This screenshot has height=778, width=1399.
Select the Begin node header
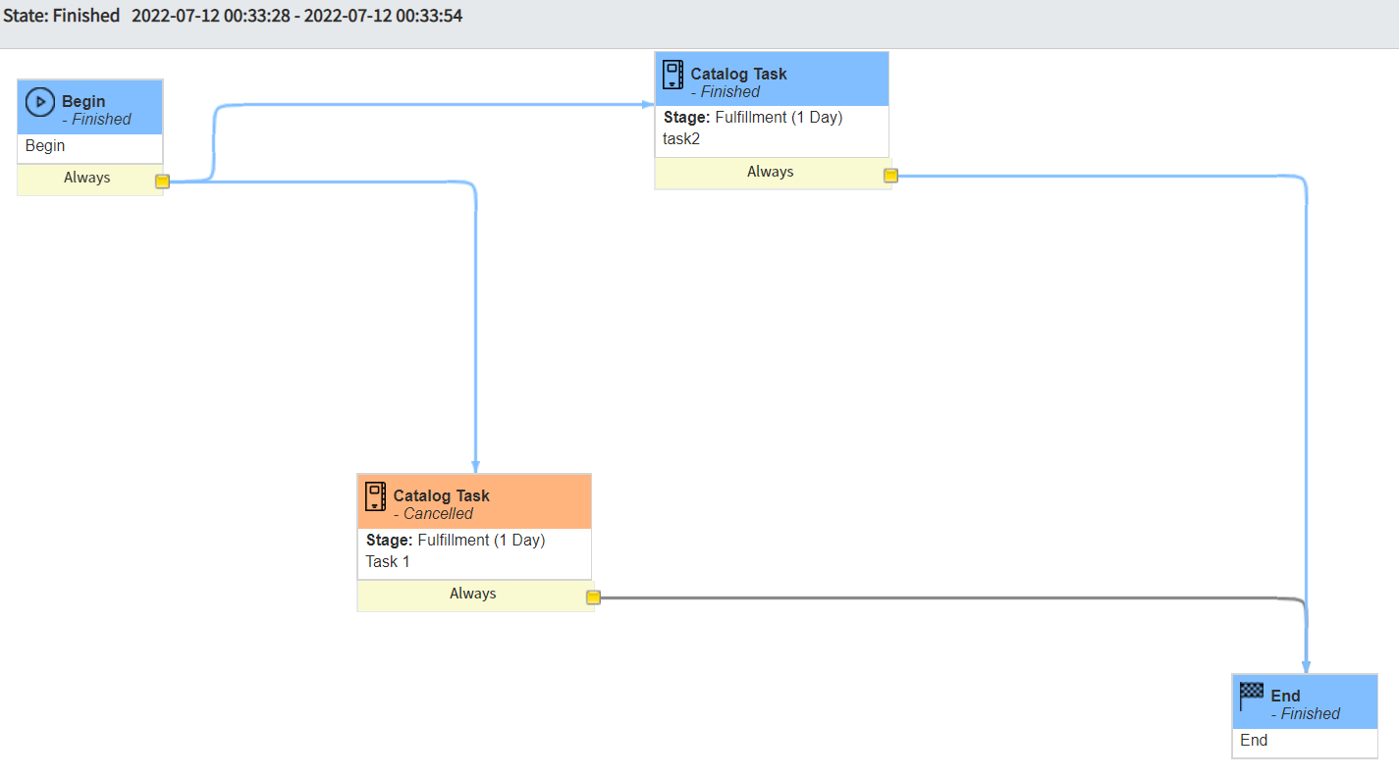click(90, 106)
